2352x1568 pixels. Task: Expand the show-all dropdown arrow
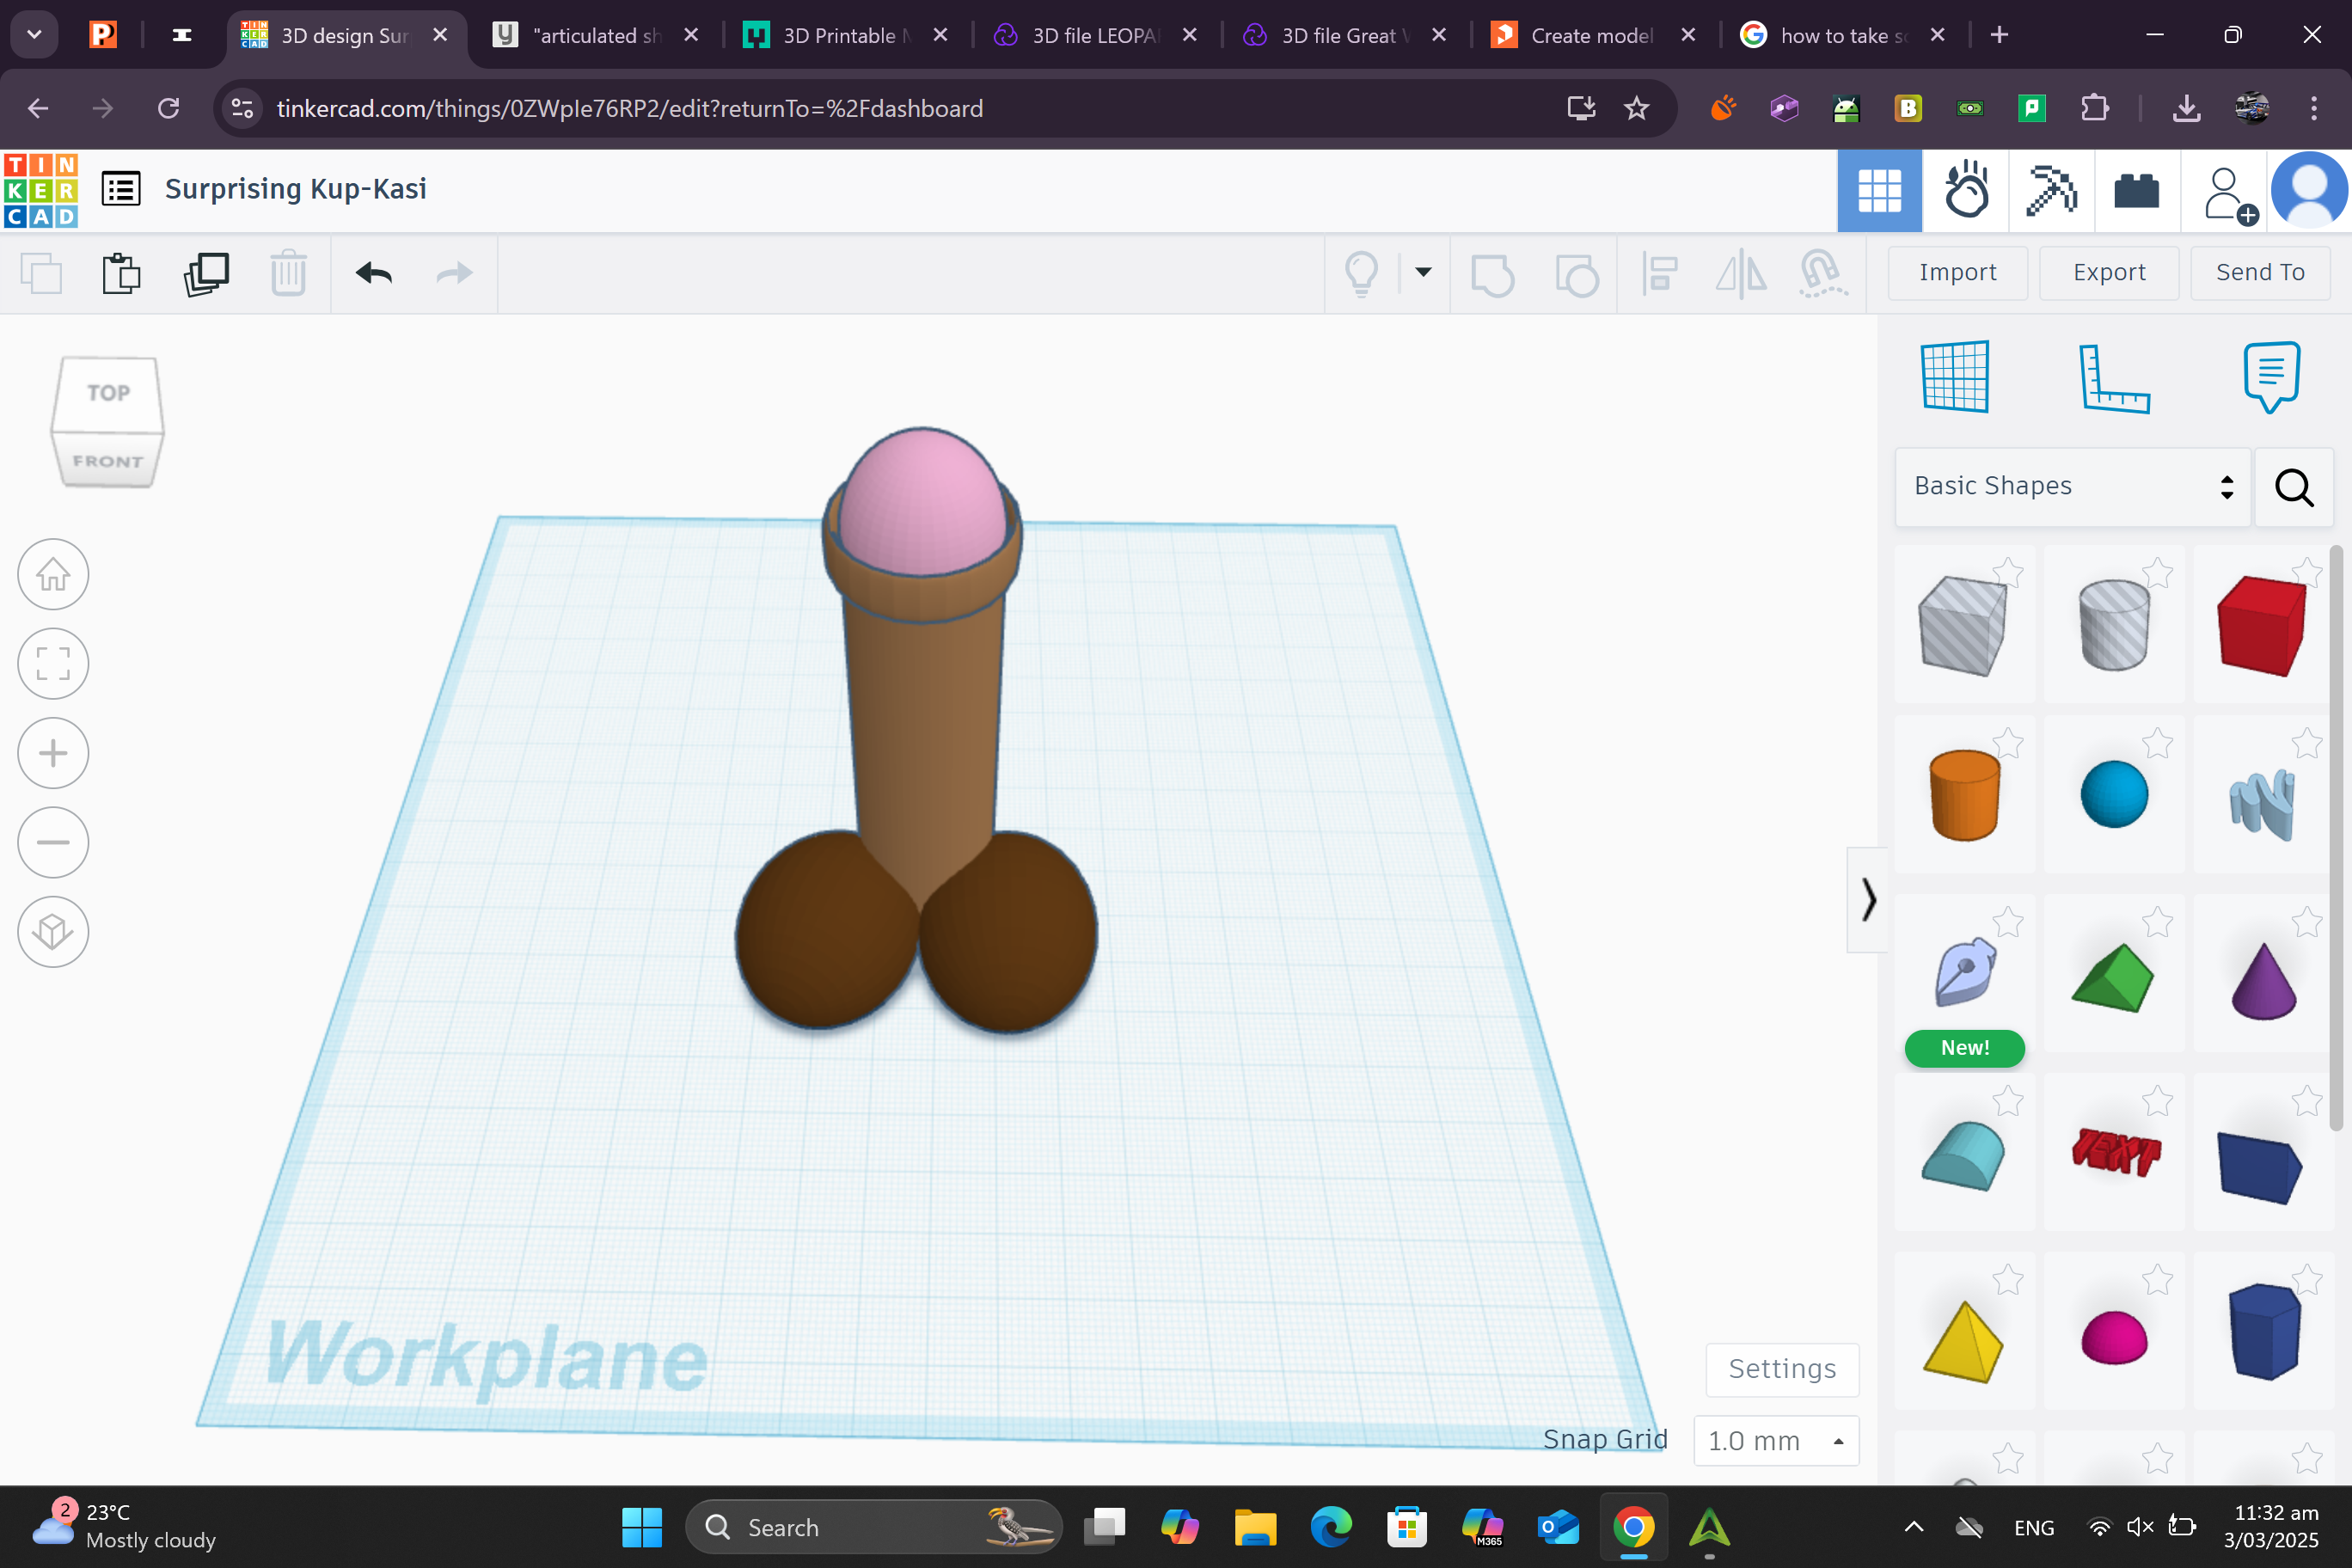pyautogui.click(x=1423, y=272)
